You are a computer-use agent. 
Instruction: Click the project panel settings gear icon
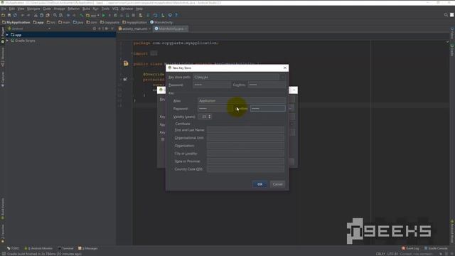click(107, 28)
